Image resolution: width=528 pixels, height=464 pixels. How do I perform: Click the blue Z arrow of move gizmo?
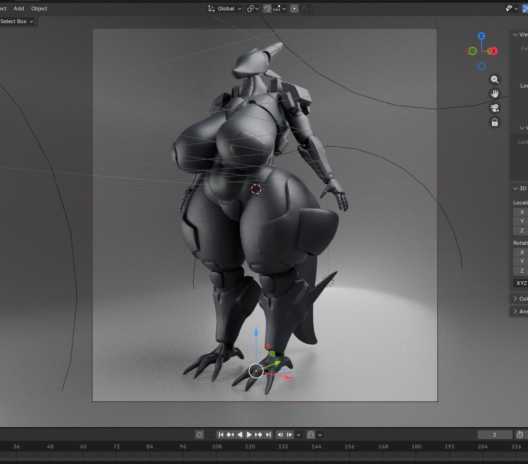point(256,332)
